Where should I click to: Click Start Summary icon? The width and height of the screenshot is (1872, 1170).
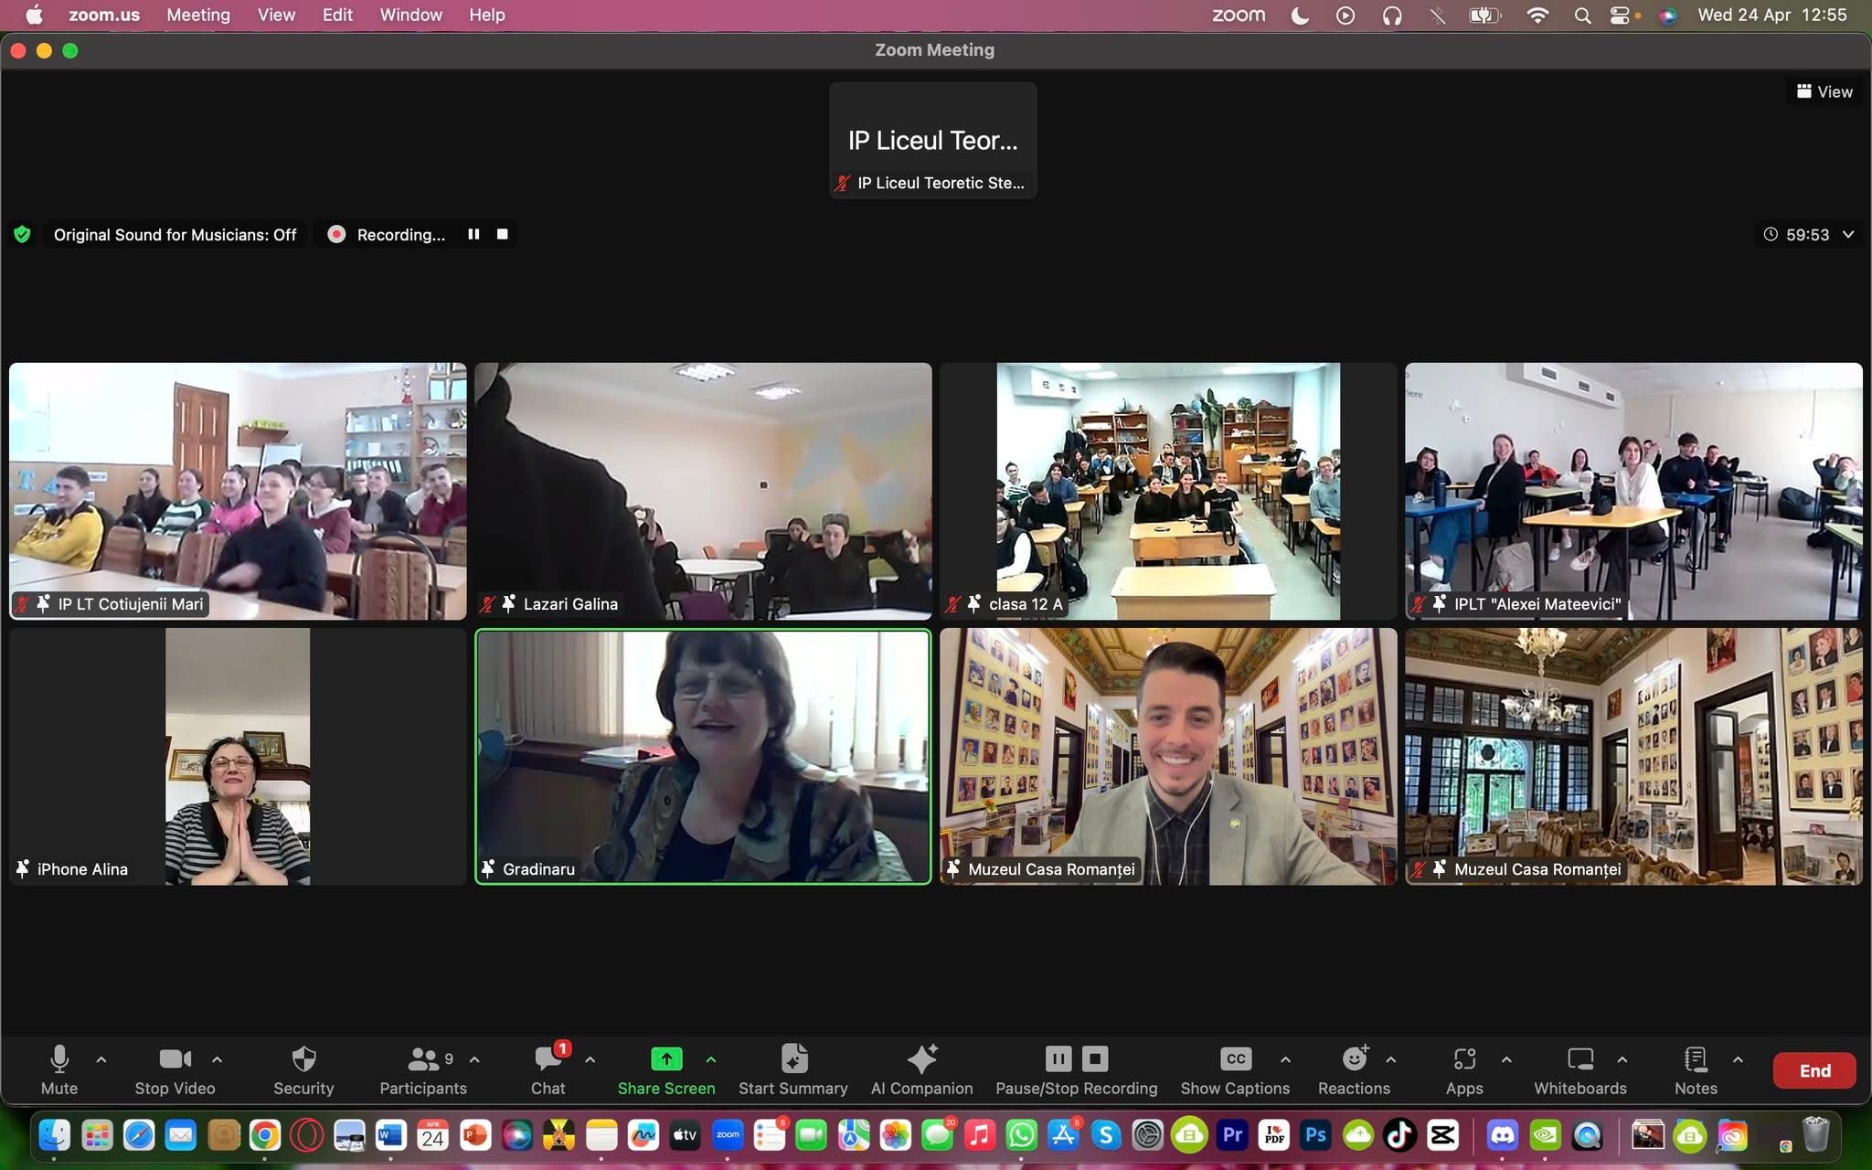[x=793, y=1059]
